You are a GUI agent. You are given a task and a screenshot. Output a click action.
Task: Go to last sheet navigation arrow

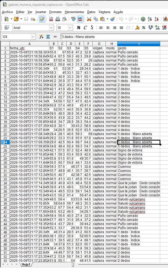pos(17,264)
